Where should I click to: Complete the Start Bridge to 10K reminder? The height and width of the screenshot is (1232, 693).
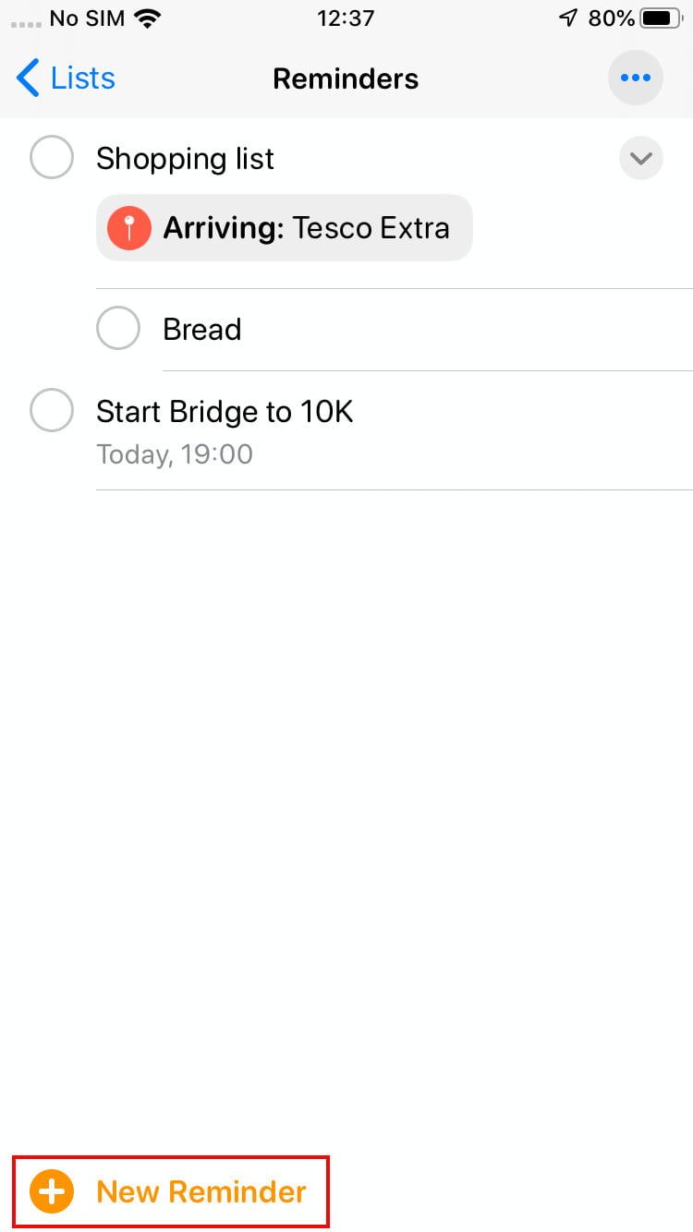[52, 410]
